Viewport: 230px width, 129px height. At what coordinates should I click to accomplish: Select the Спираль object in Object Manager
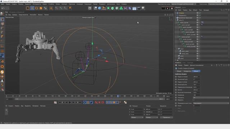(181, 13)
